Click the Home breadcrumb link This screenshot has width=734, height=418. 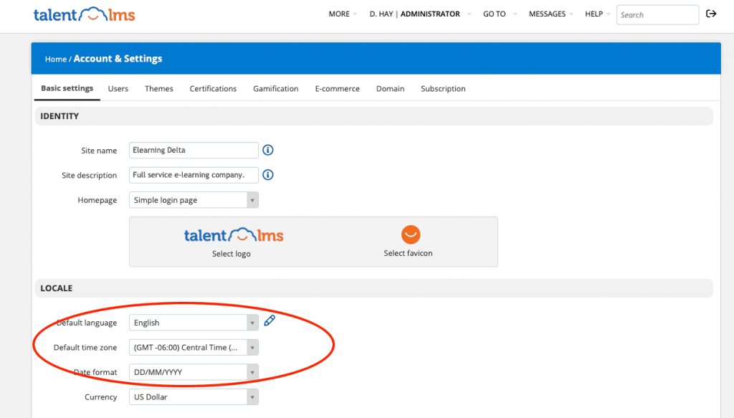point(55,59)
